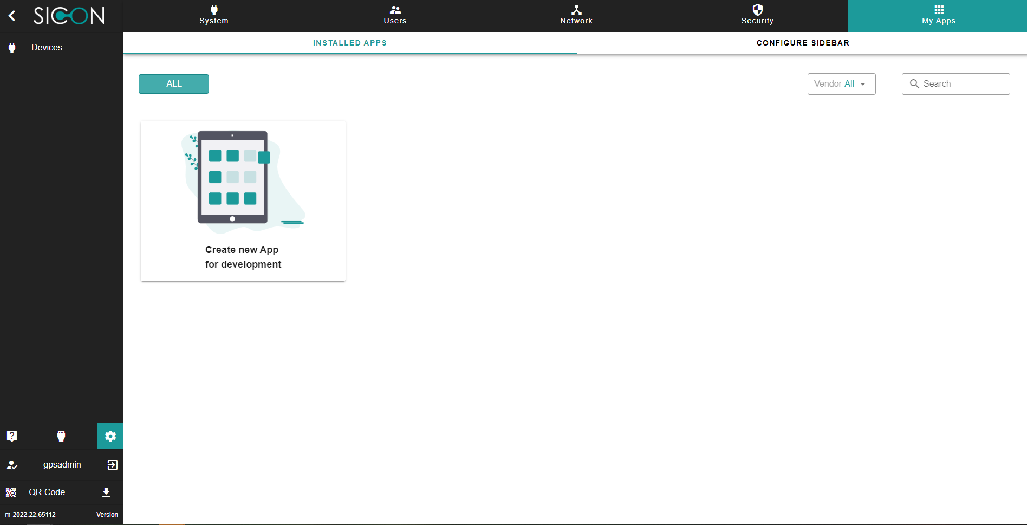Image resolution: width=1027 pixels, height=525 pixels.
Task: Open Devices in the sidebar
Action: coord(47,48)
